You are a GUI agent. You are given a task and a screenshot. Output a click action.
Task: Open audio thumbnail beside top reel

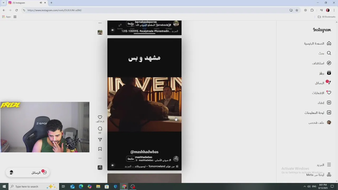(x=100, y=32)
